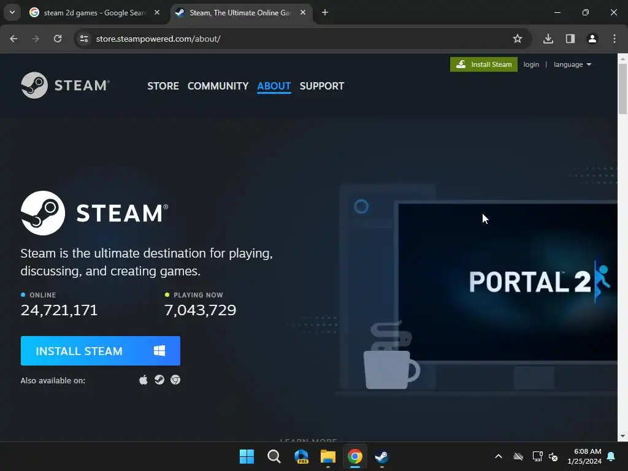Open a new browser tab

[x=325, y=12]
